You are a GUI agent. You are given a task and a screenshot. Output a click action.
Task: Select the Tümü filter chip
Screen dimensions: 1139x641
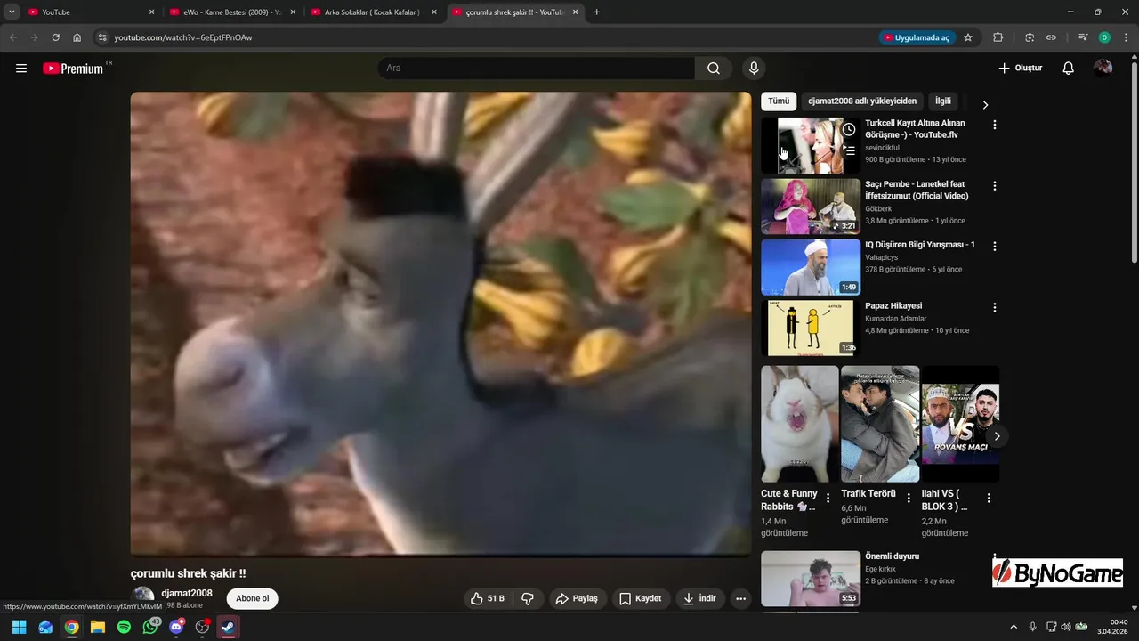pyautogui.click(x=779, y=101)
